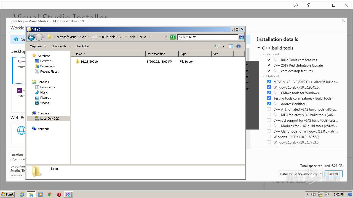Uncheck C++ AddressSanitizer

(x=269, y=104)
